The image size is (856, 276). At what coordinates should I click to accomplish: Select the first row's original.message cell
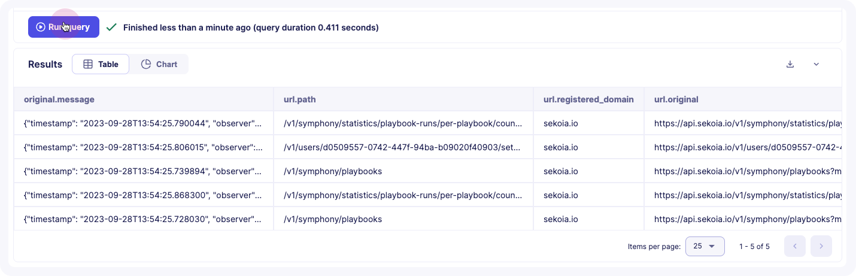142,123
